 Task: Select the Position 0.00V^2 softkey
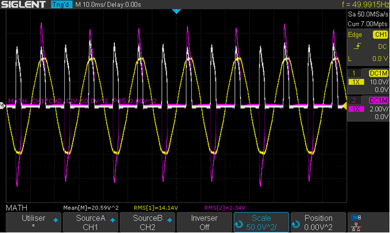[x=319, y=222]
